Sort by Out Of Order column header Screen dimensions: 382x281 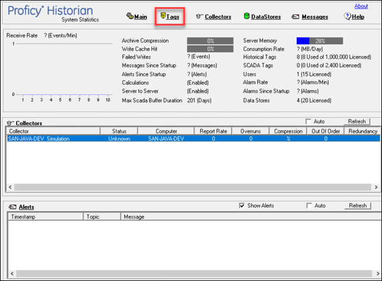pos(325,131)
